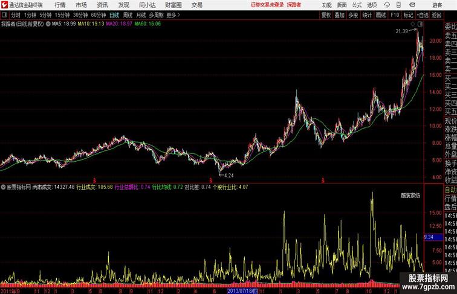Click the 4.24 low price label
Viewport: 457px width, 294px height.
(229, 176)
